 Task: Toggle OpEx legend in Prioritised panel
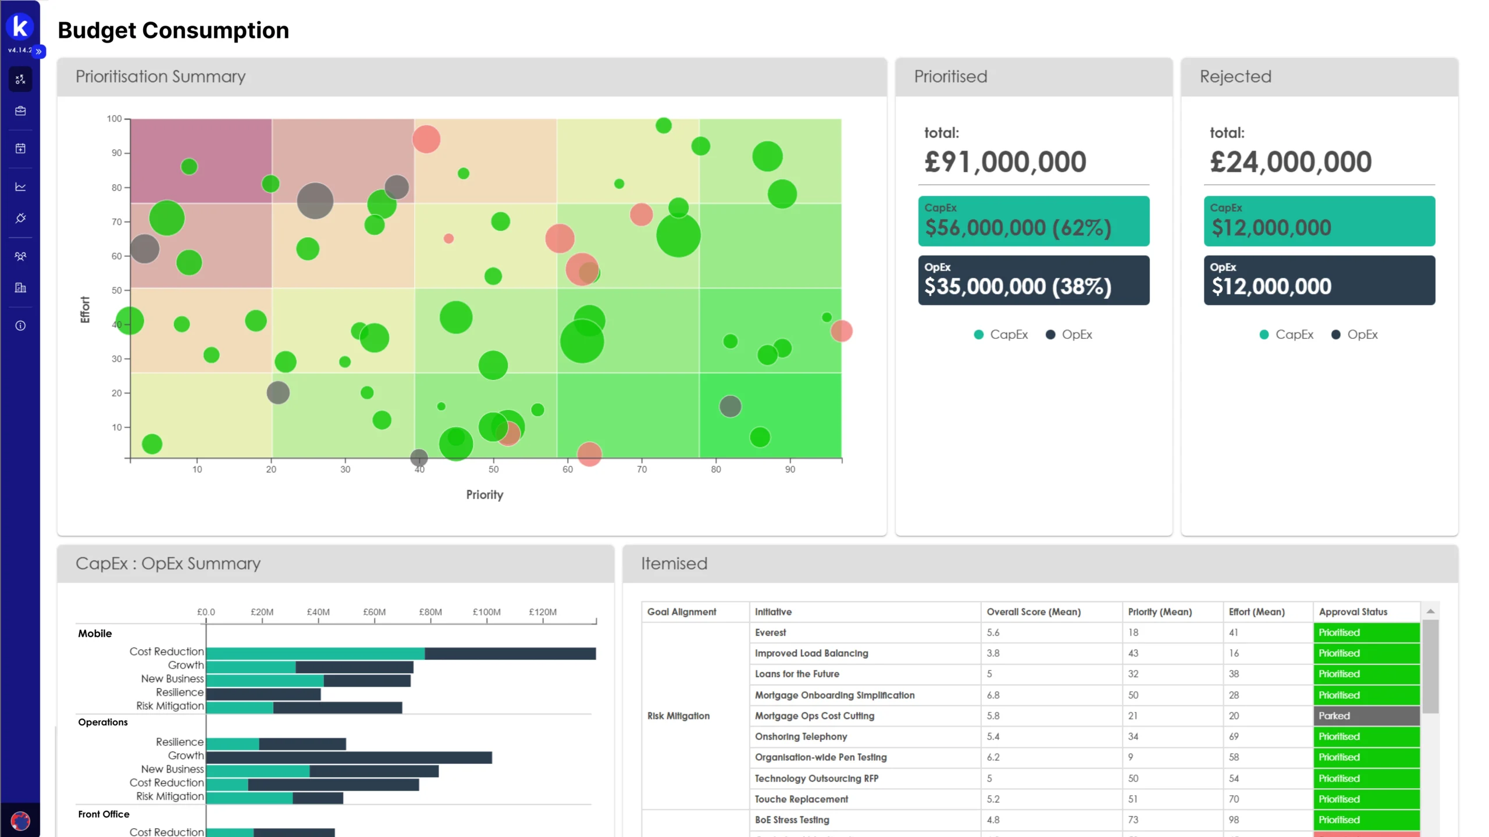pyautogui.click(x=1069, y=335)
